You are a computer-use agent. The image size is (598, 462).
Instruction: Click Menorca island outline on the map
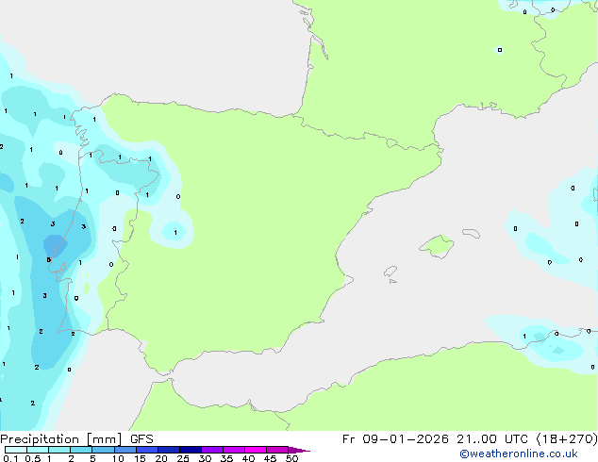click(471, 233)
